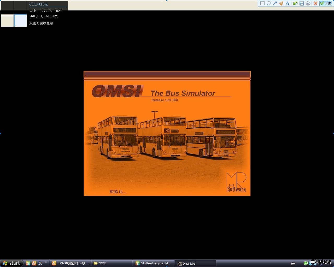334x267 pixels.
Task: Launch the image viewer quick launch icon
Action: 28,263
